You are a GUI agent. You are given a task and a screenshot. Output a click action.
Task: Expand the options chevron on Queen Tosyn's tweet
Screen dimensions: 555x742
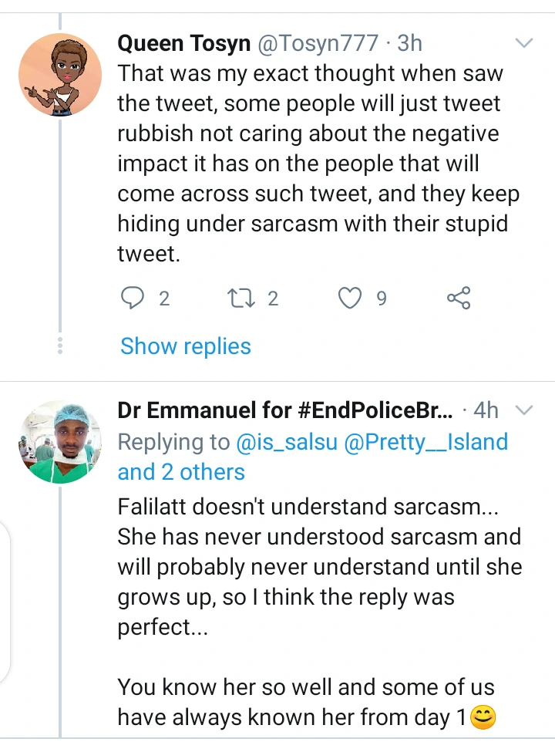[524, 43]
